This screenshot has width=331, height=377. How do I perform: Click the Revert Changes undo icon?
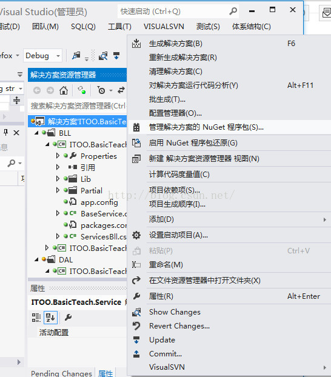coord(136,326)
